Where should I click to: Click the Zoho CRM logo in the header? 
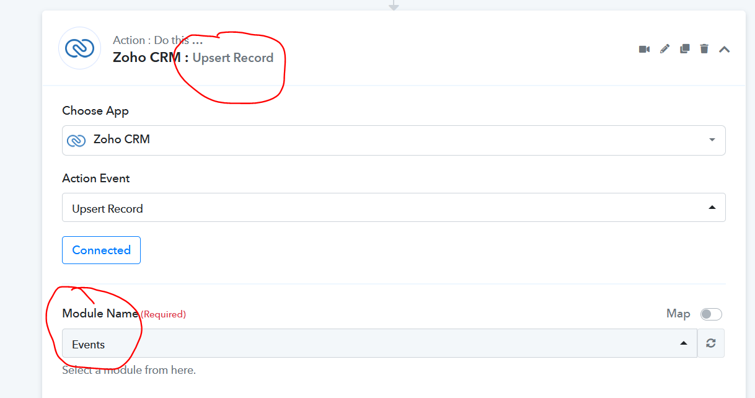coord(79,48)
